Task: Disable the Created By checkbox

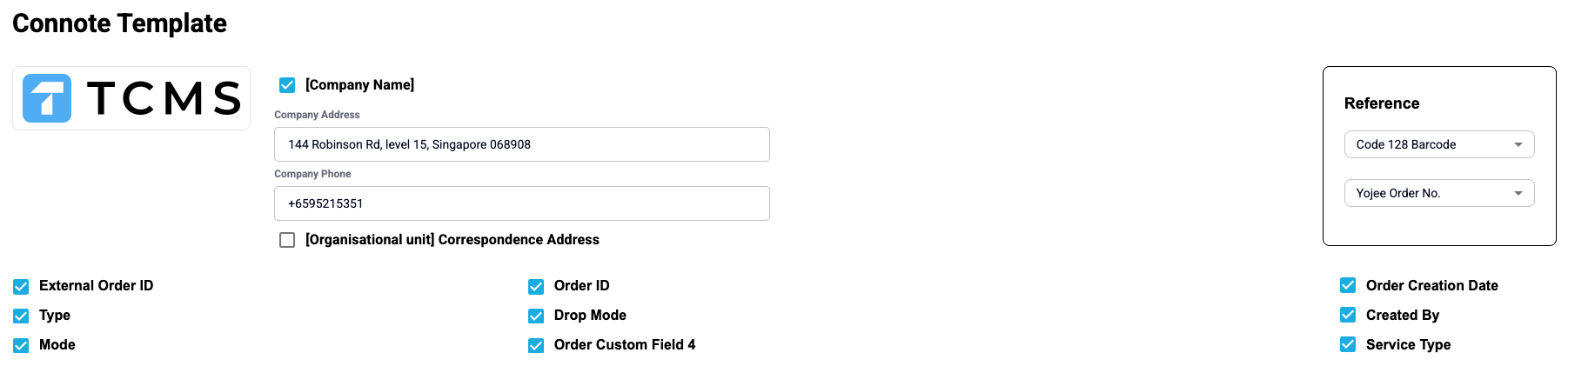Action: click(x=1348, y=315)
